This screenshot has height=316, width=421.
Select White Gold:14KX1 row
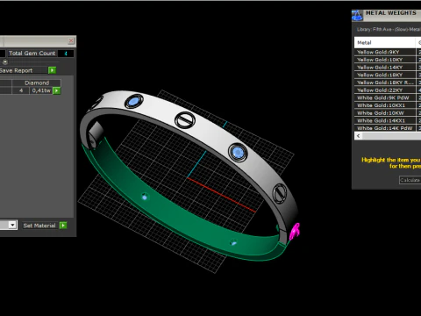point(384,120)
